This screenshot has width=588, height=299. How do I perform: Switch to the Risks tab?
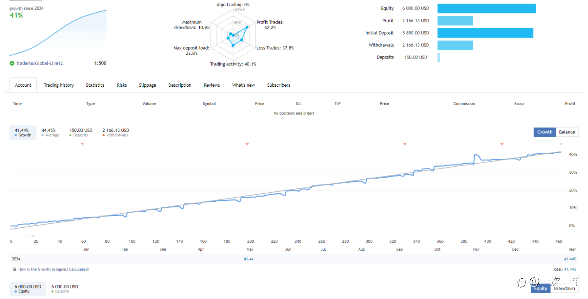pos(122,85)
